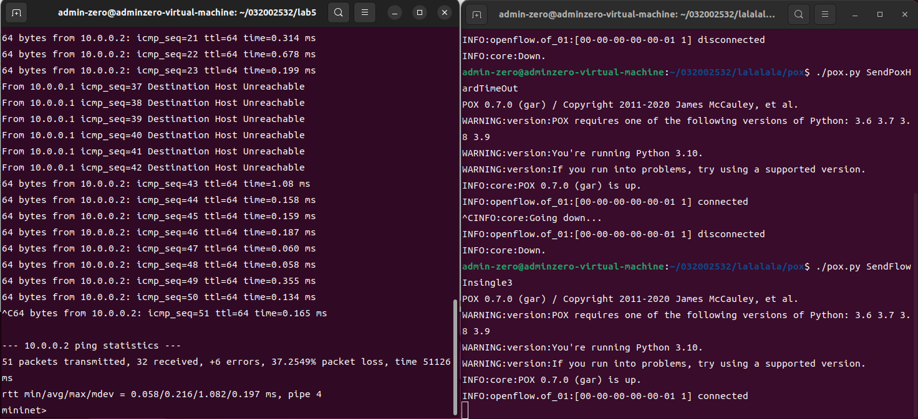
Task: Click the icmp_seq=44 time=0.158 ms line
Action: pos(158,200)
